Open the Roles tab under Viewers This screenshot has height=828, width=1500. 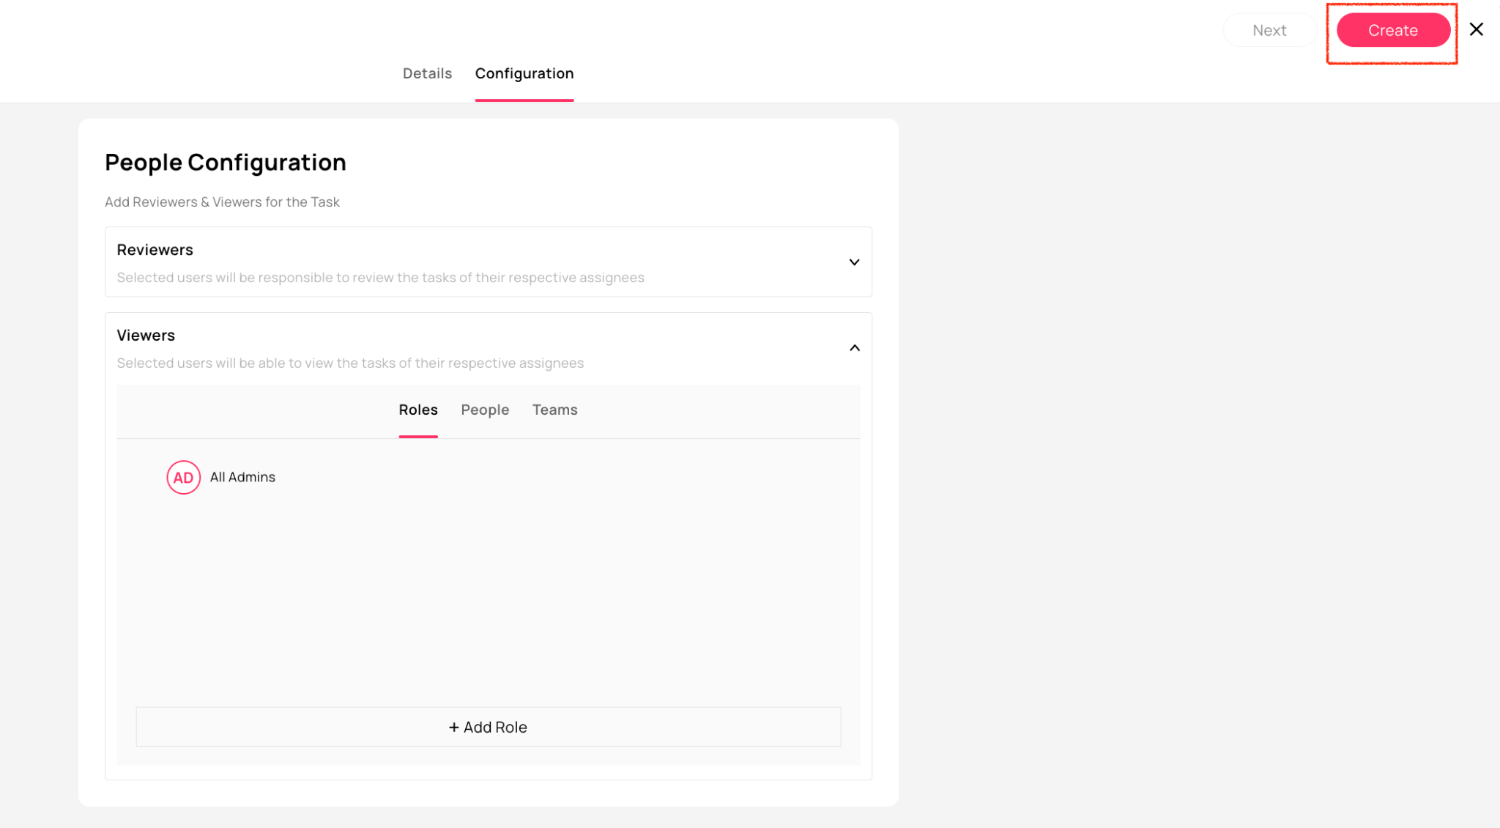(x=417, y=410)
